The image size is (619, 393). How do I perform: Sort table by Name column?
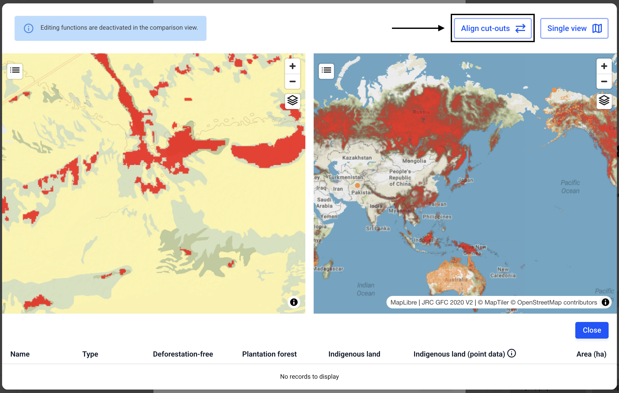pos(20,354)
